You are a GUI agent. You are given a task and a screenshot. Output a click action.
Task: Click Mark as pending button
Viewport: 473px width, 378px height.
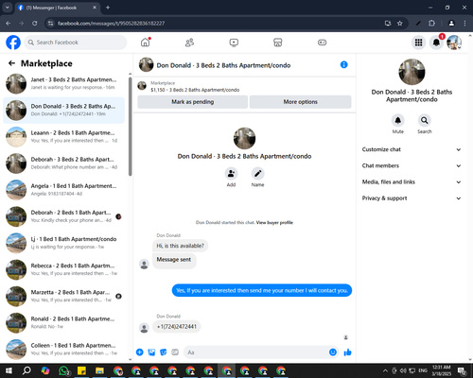[193, 102]
